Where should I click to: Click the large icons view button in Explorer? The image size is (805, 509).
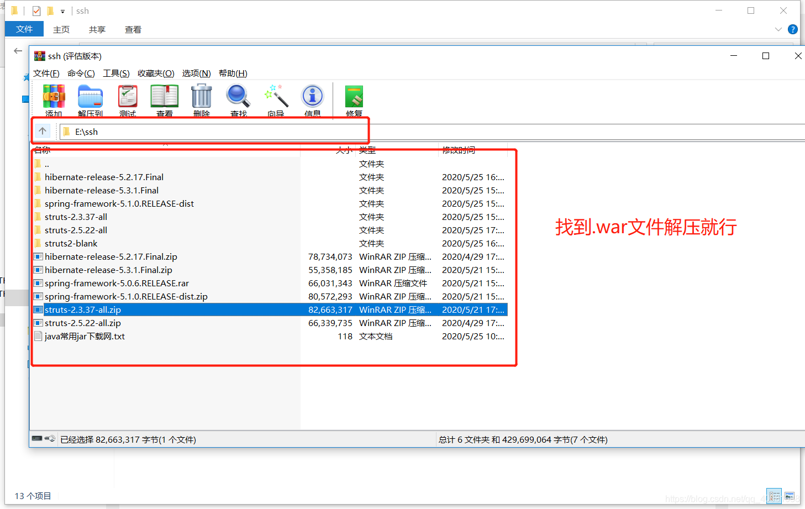point(790,496)
